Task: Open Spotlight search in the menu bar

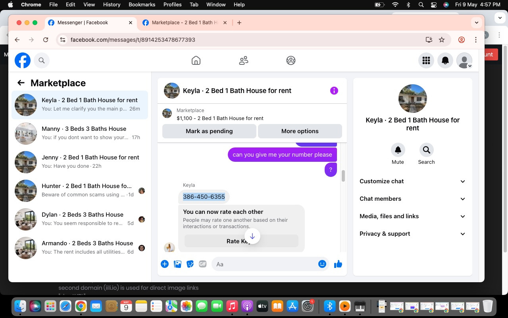Action: [x=421, y=5]
